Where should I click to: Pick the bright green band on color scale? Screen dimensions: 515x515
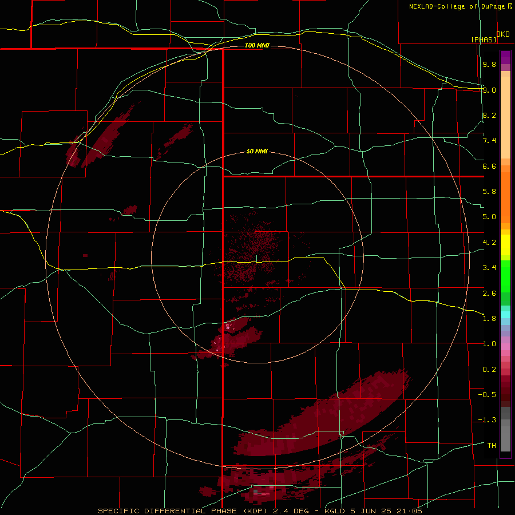coord(505,276)
